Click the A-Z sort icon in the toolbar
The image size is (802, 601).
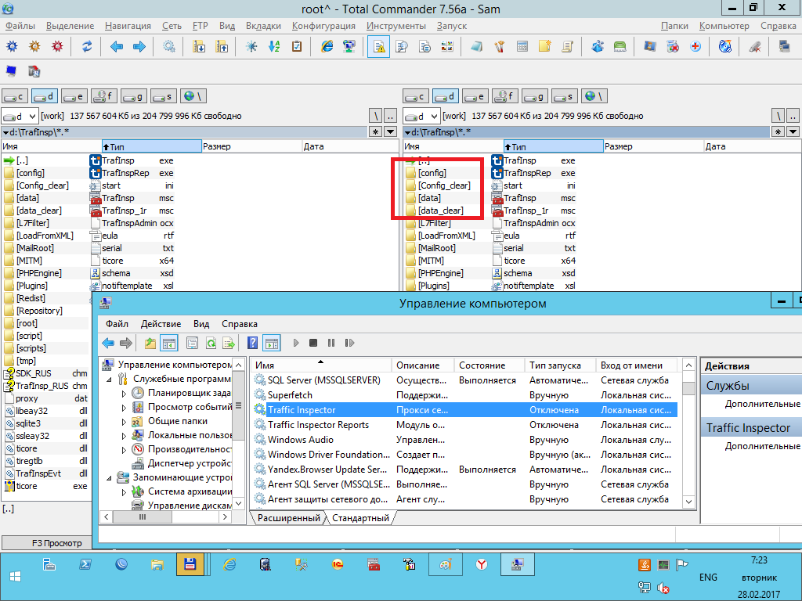[274, 46]
